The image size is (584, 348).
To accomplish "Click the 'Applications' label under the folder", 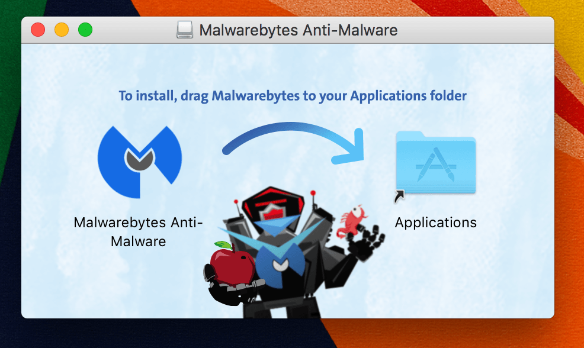I will pos(436,223).
